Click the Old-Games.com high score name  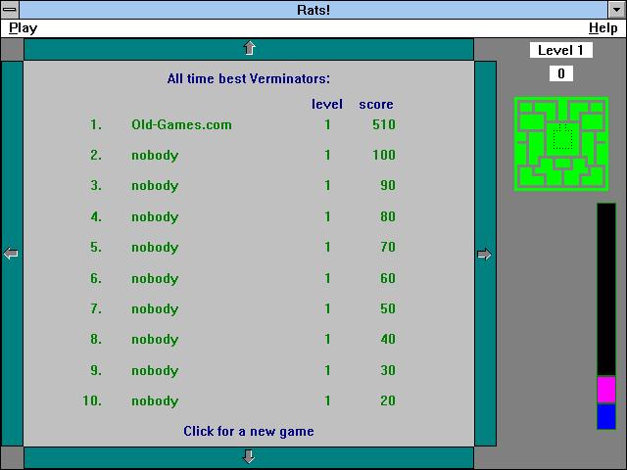(x=181, y=124)
